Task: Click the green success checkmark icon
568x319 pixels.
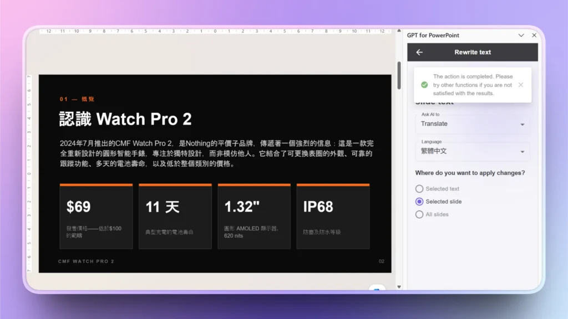Action: (424, 85)
